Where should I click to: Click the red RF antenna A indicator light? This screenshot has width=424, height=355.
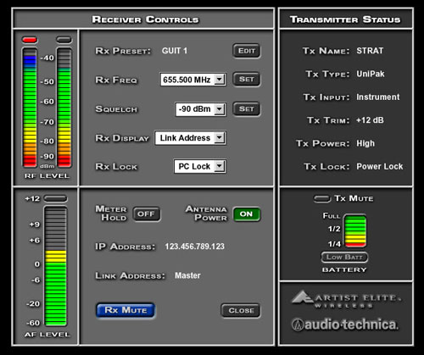coord(30,40)
